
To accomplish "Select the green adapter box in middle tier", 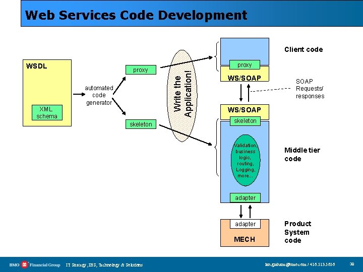I will 245,198.
